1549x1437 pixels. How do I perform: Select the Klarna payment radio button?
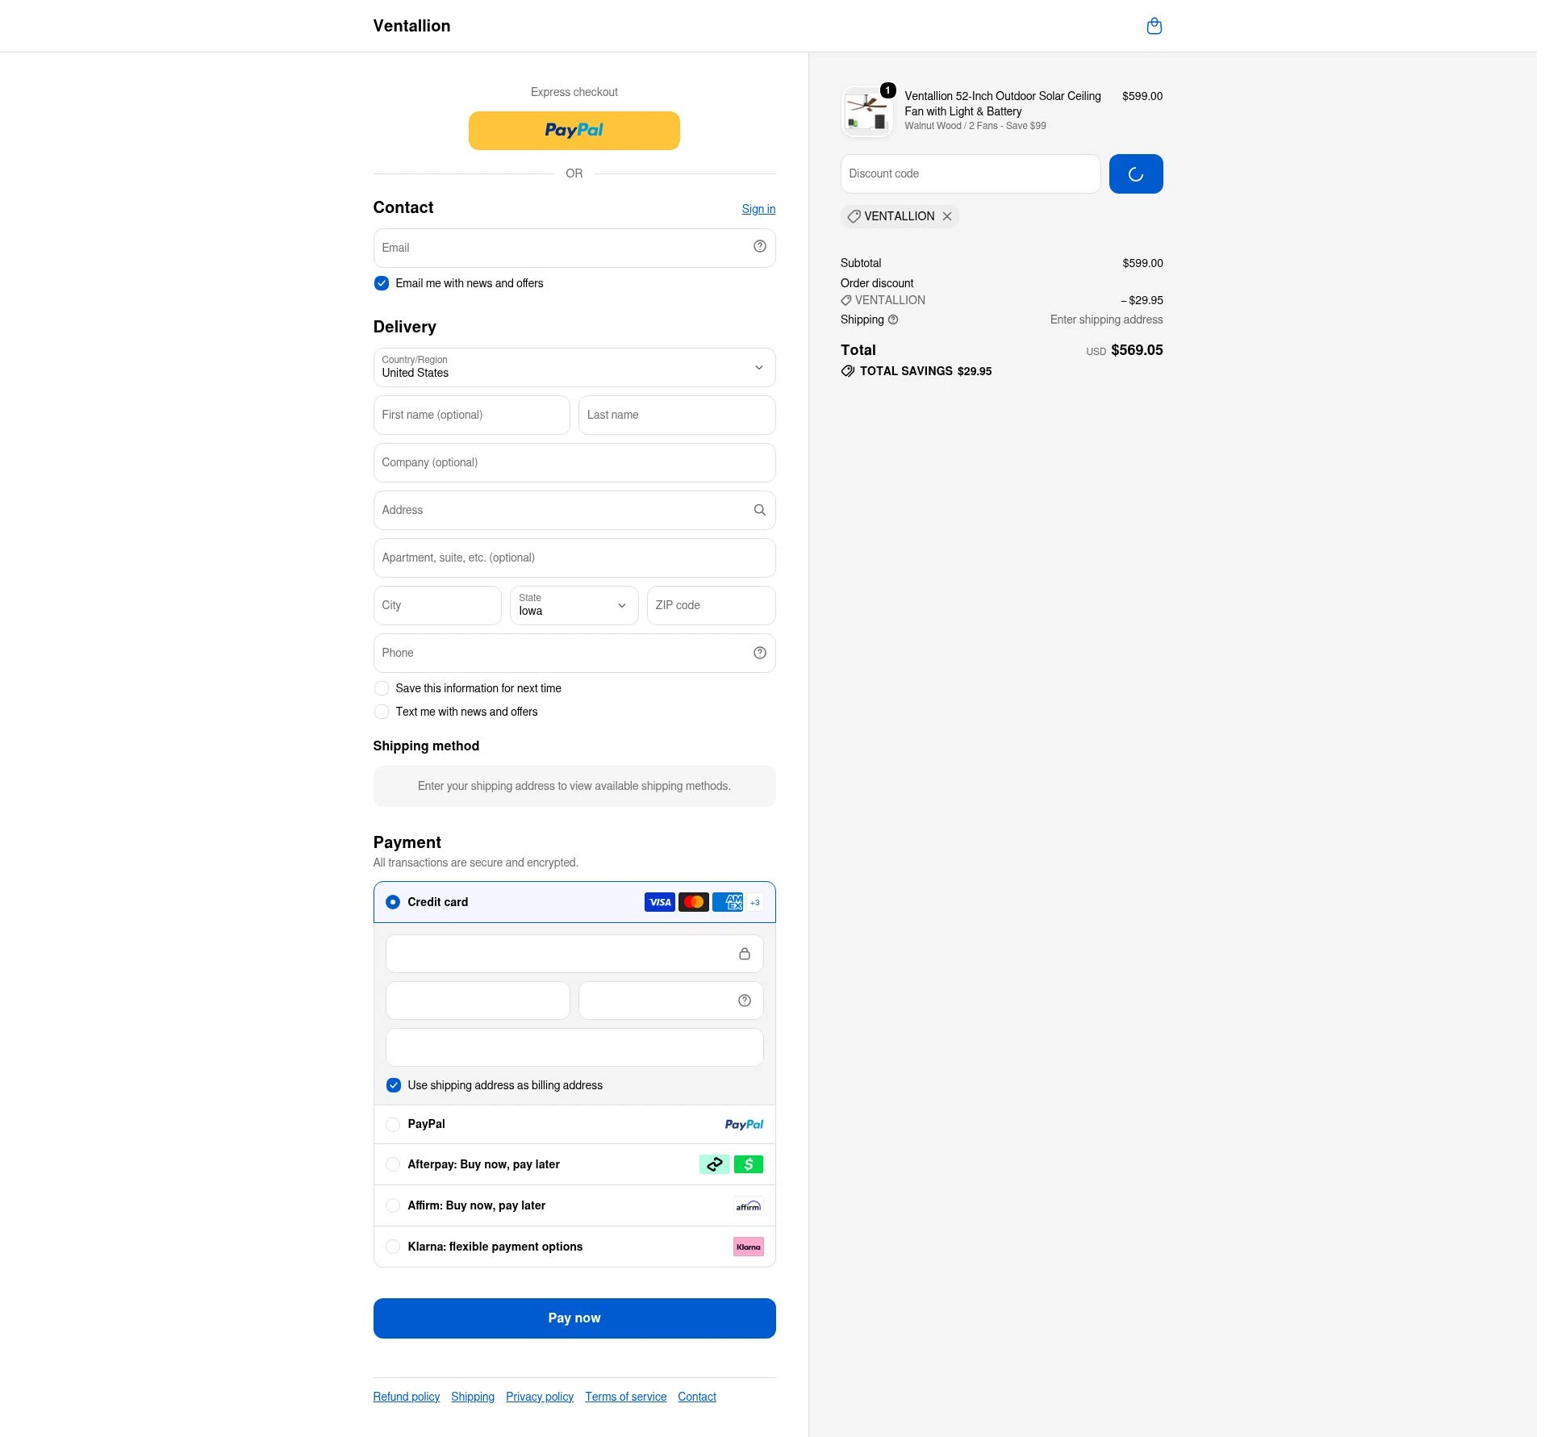[x=392, y=1247]
